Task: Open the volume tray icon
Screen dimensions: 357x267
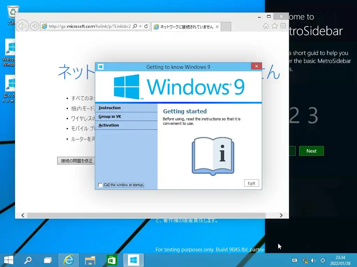Action: coord(313,260)
